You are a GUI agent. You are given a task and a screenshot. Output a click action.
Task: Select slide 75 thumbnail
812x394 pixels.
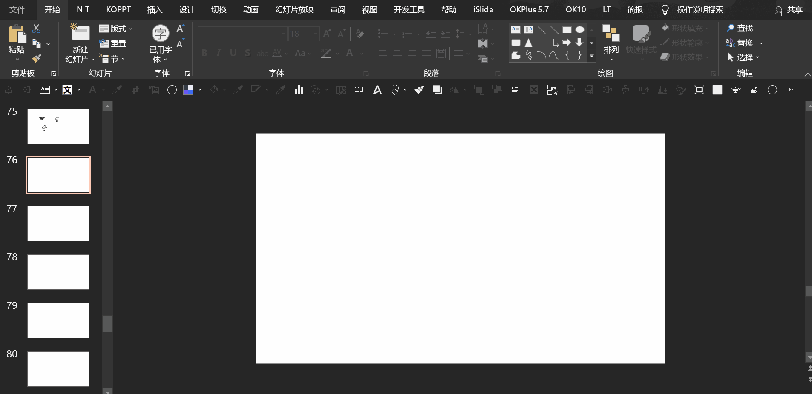(58, 126)
